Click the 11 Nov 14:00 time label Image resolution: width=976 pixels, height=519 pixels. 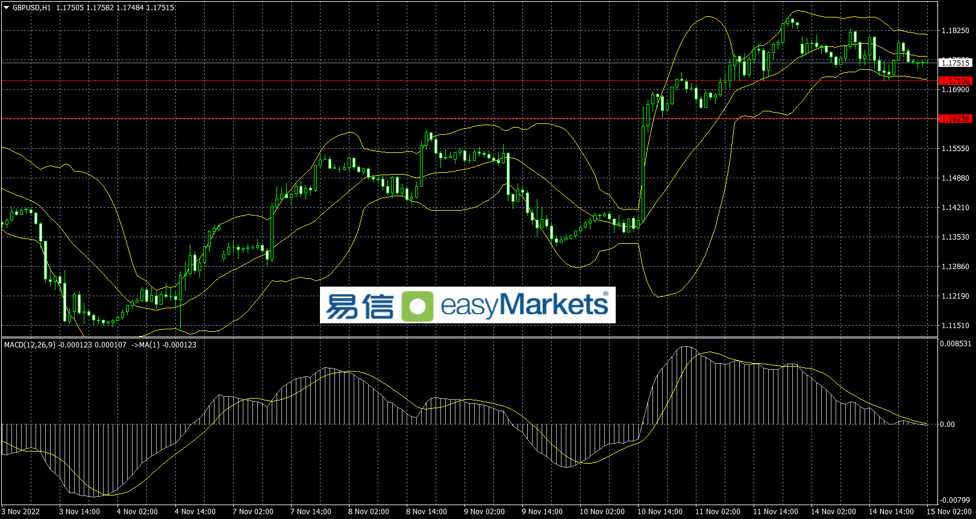pyautogui.click(x=776, y=512)
